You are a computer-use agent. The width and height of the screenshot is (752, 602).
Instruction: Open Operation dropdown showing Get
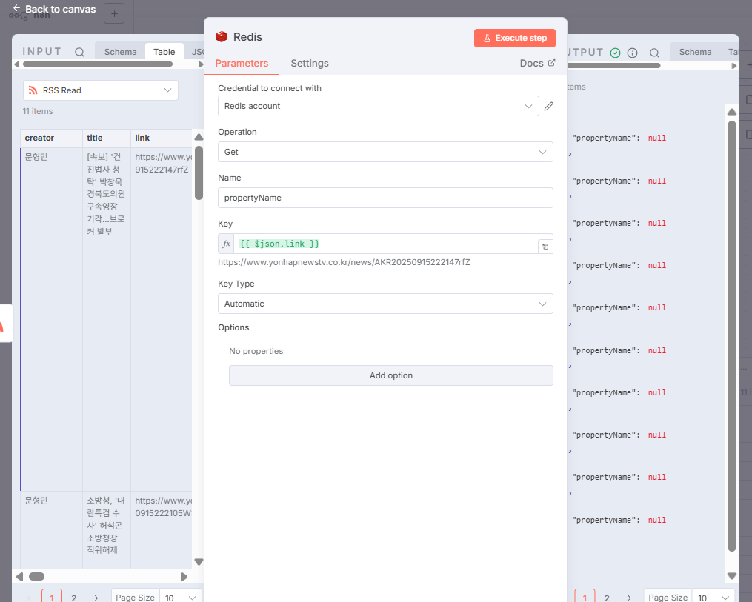click(385, 152)
